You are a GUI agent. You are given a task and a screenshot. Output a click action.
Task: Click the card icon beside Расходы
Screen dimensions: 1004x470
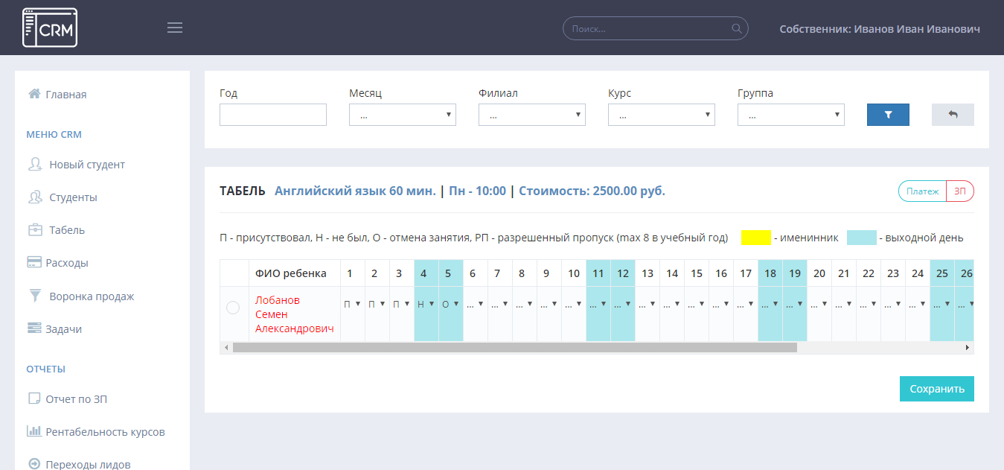[34, 262]
